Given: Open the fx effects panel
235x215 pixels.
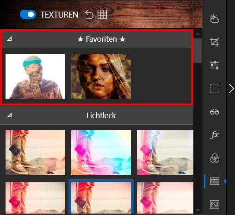Looking at the screenshot, I should coord(215,135).
